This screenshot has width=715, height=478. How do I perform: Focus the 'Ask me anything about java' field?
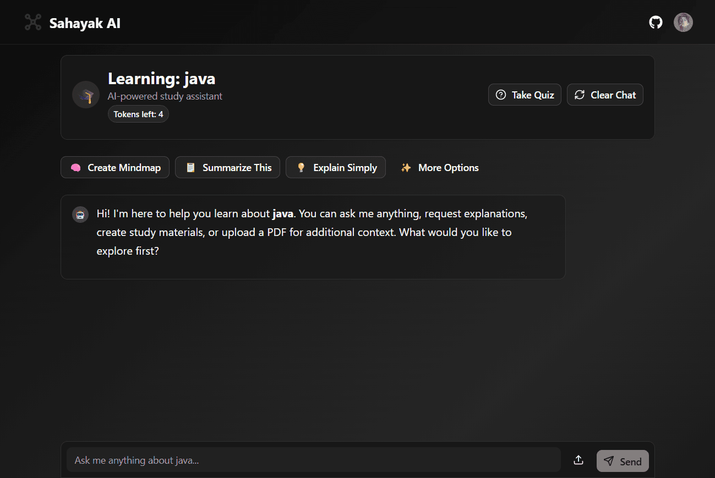click(314, 460)
